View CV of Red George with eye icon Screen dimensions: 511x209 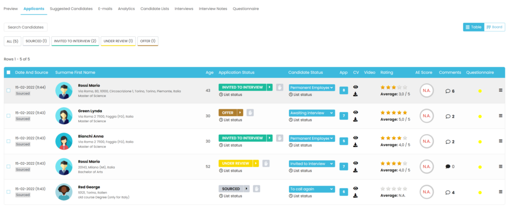click(355, 189)
